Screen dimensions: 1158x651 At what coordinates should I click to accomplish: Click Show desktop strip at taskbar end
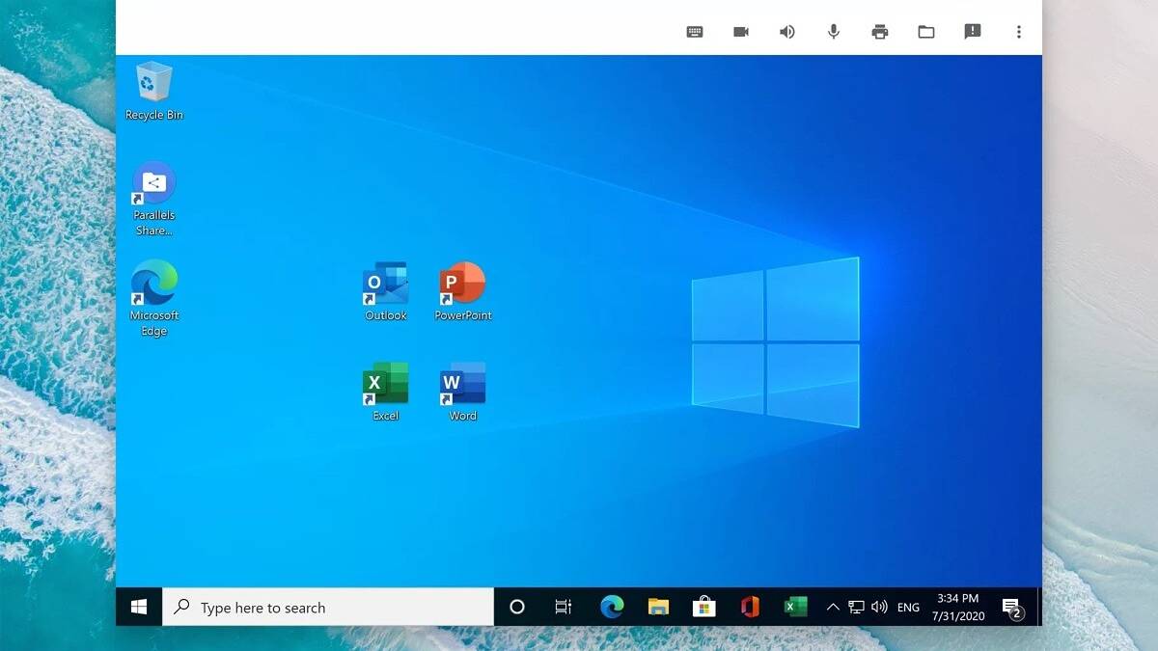click(1039, 607)
